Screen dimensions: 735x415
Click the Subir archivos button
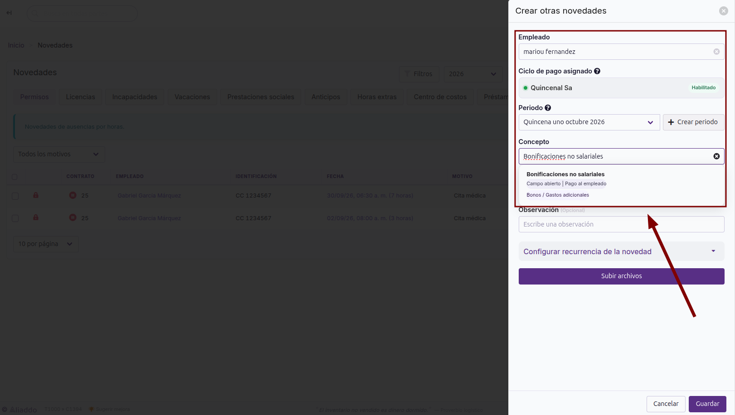pyautogui.click(x=621, y=276)
